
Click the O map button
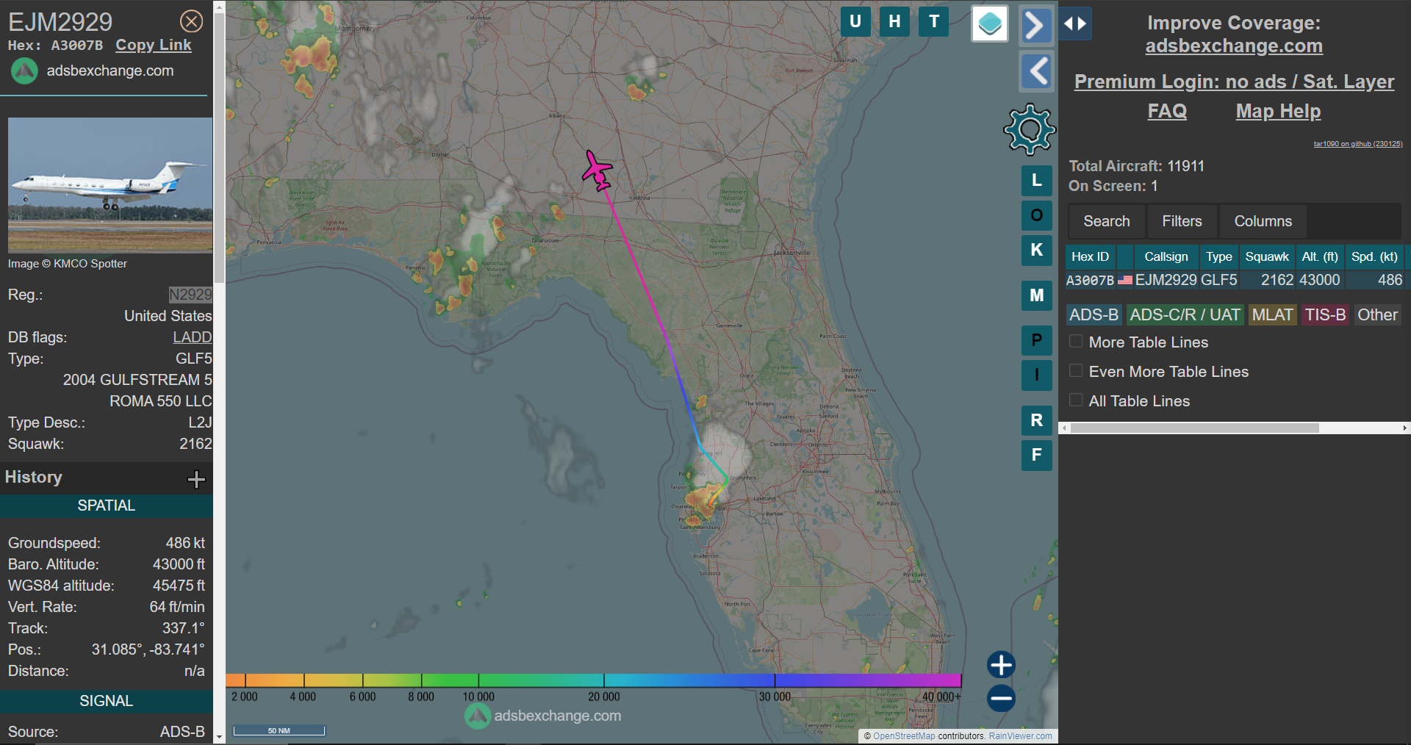click(x=1037, y=215)
